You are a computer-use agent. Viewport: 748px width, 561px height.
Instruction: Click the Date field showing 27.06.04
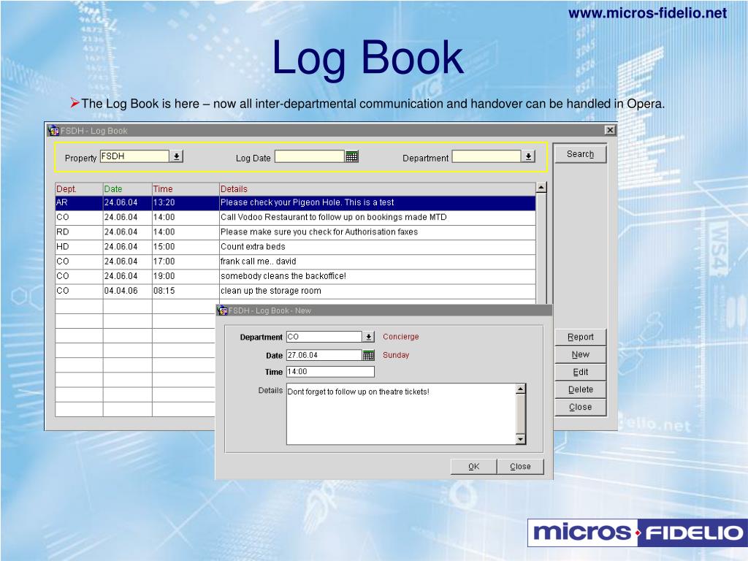tap(324, 355)
